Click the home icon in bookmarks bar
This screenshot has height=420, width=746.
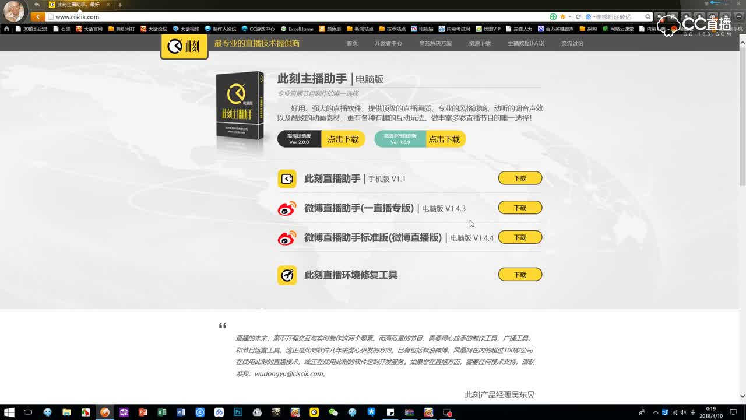point(6,29)
